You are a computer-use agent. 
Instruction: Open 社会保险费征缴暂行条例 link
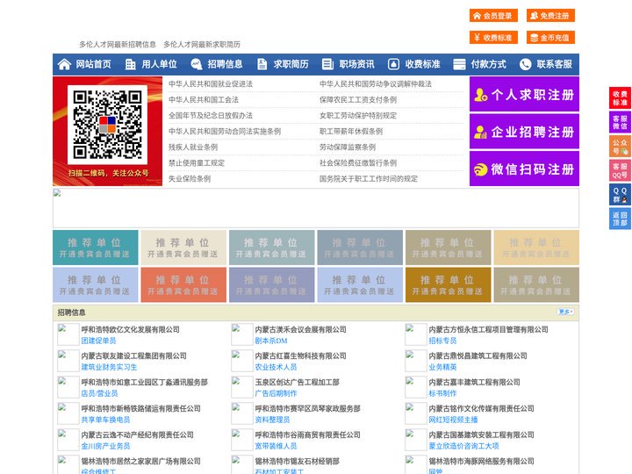(358, 163)
